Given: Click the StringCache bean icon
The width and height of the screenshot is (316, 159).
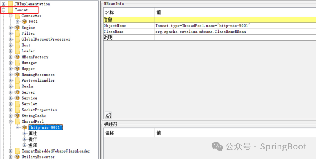Looking at the screenshot, I should (x=18, y=116).
